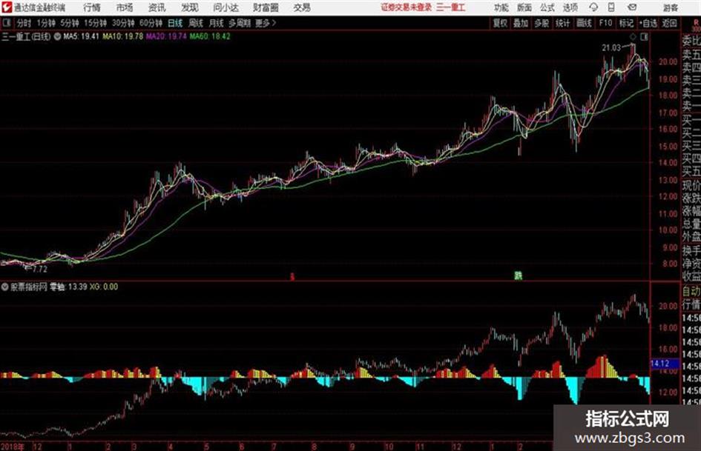
Task: Click the headset customer service icon
Action: pyautogui.click(x=593, y=7)
